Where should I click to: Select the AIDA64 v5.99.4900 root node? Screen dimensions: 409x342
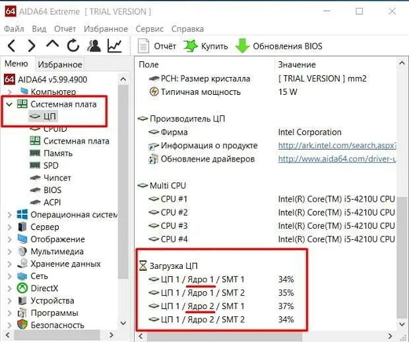[52, 80]
